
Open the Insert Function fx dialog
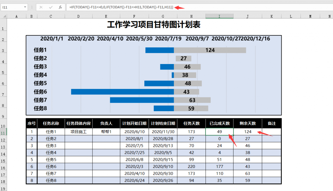[60, 7]
